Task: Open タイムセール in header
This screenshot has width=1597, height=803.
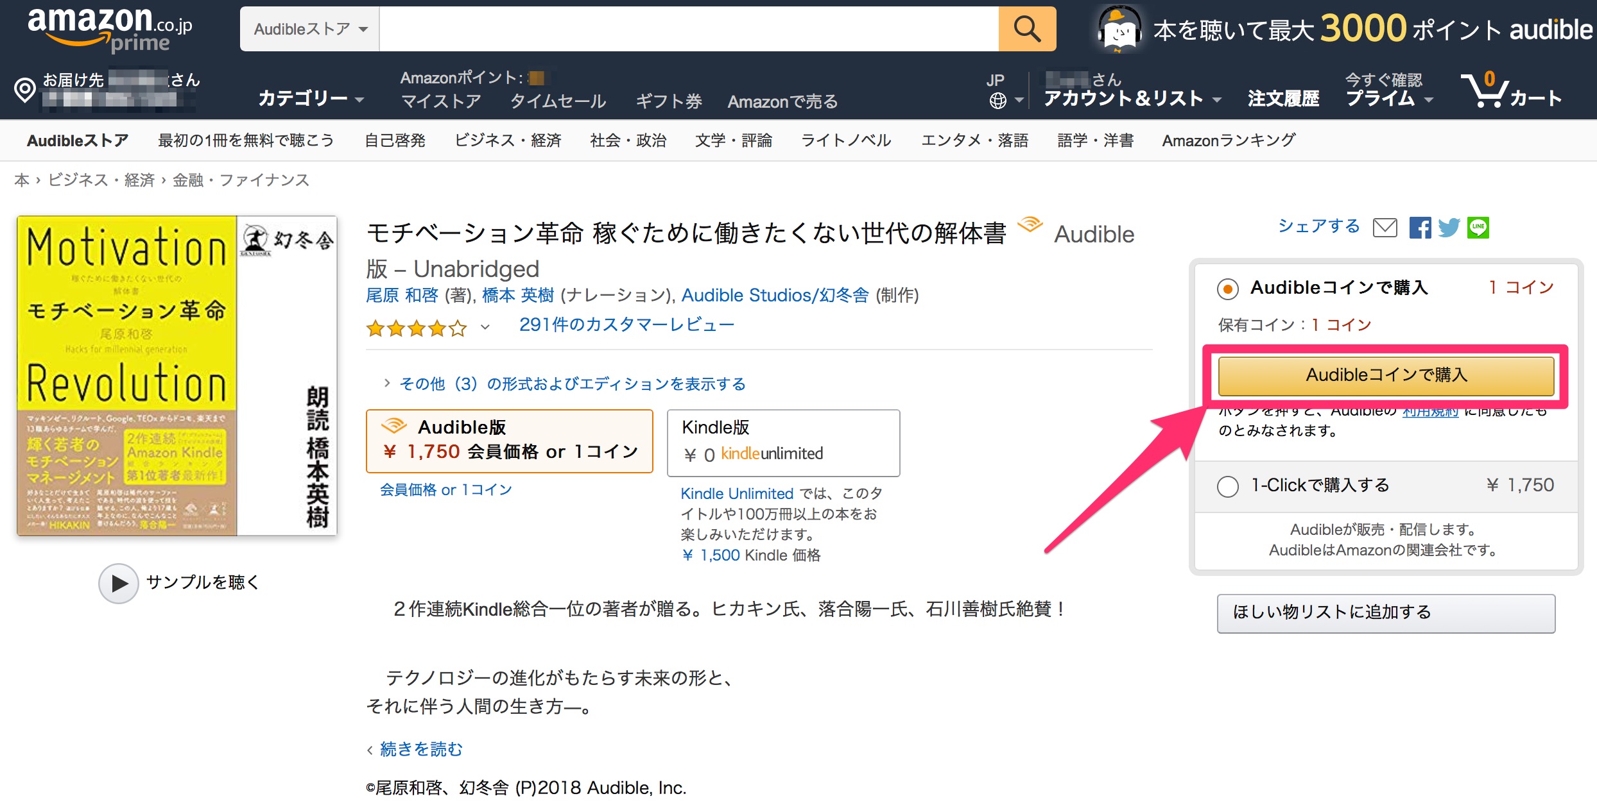Action: (x=558, y=101)
